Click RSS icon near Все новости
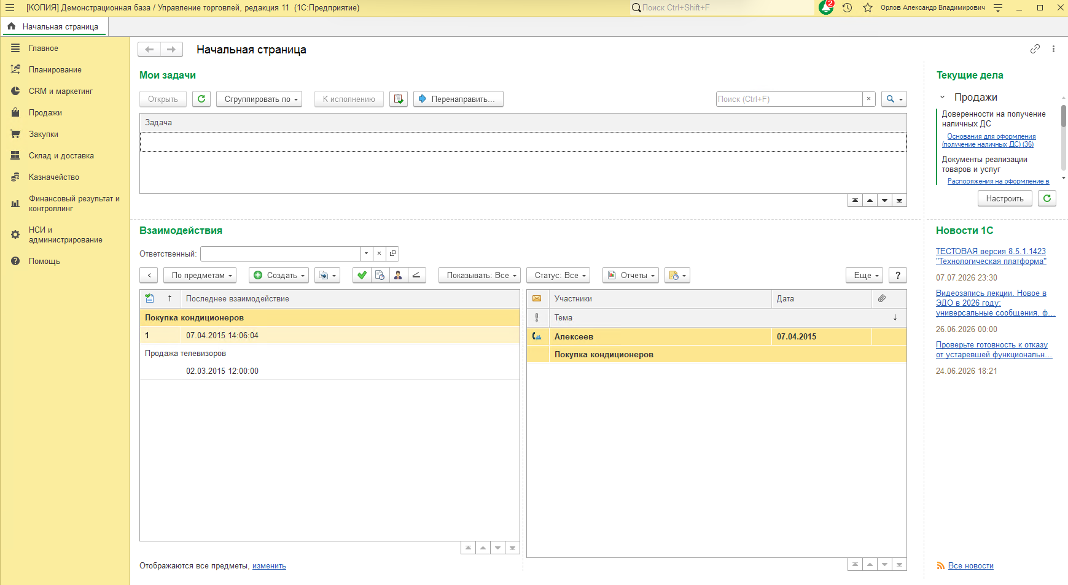This screenshot has width=1068, height=585. (x=940, y=566)
